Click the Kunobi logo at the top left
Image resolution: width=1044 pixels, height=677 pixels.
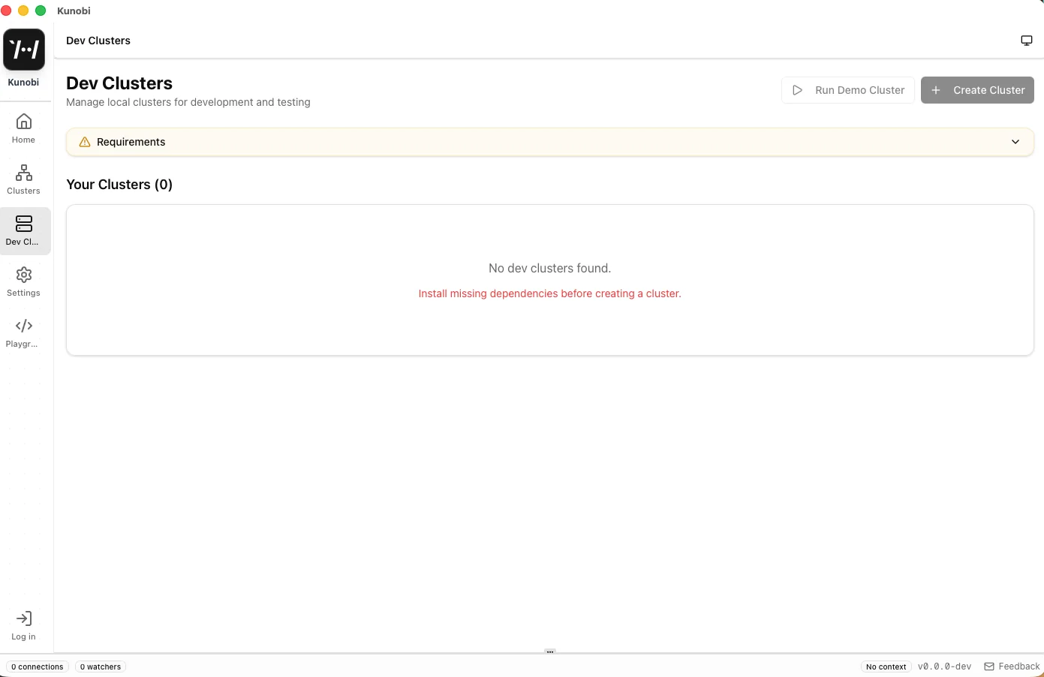click(23, 49)
